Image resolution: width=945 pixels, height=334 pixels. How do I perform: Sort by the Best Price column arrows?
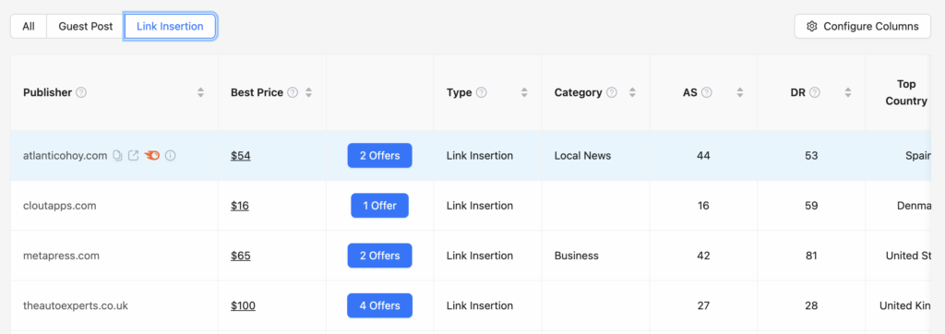pyautogui.click(x=308, y=93)
